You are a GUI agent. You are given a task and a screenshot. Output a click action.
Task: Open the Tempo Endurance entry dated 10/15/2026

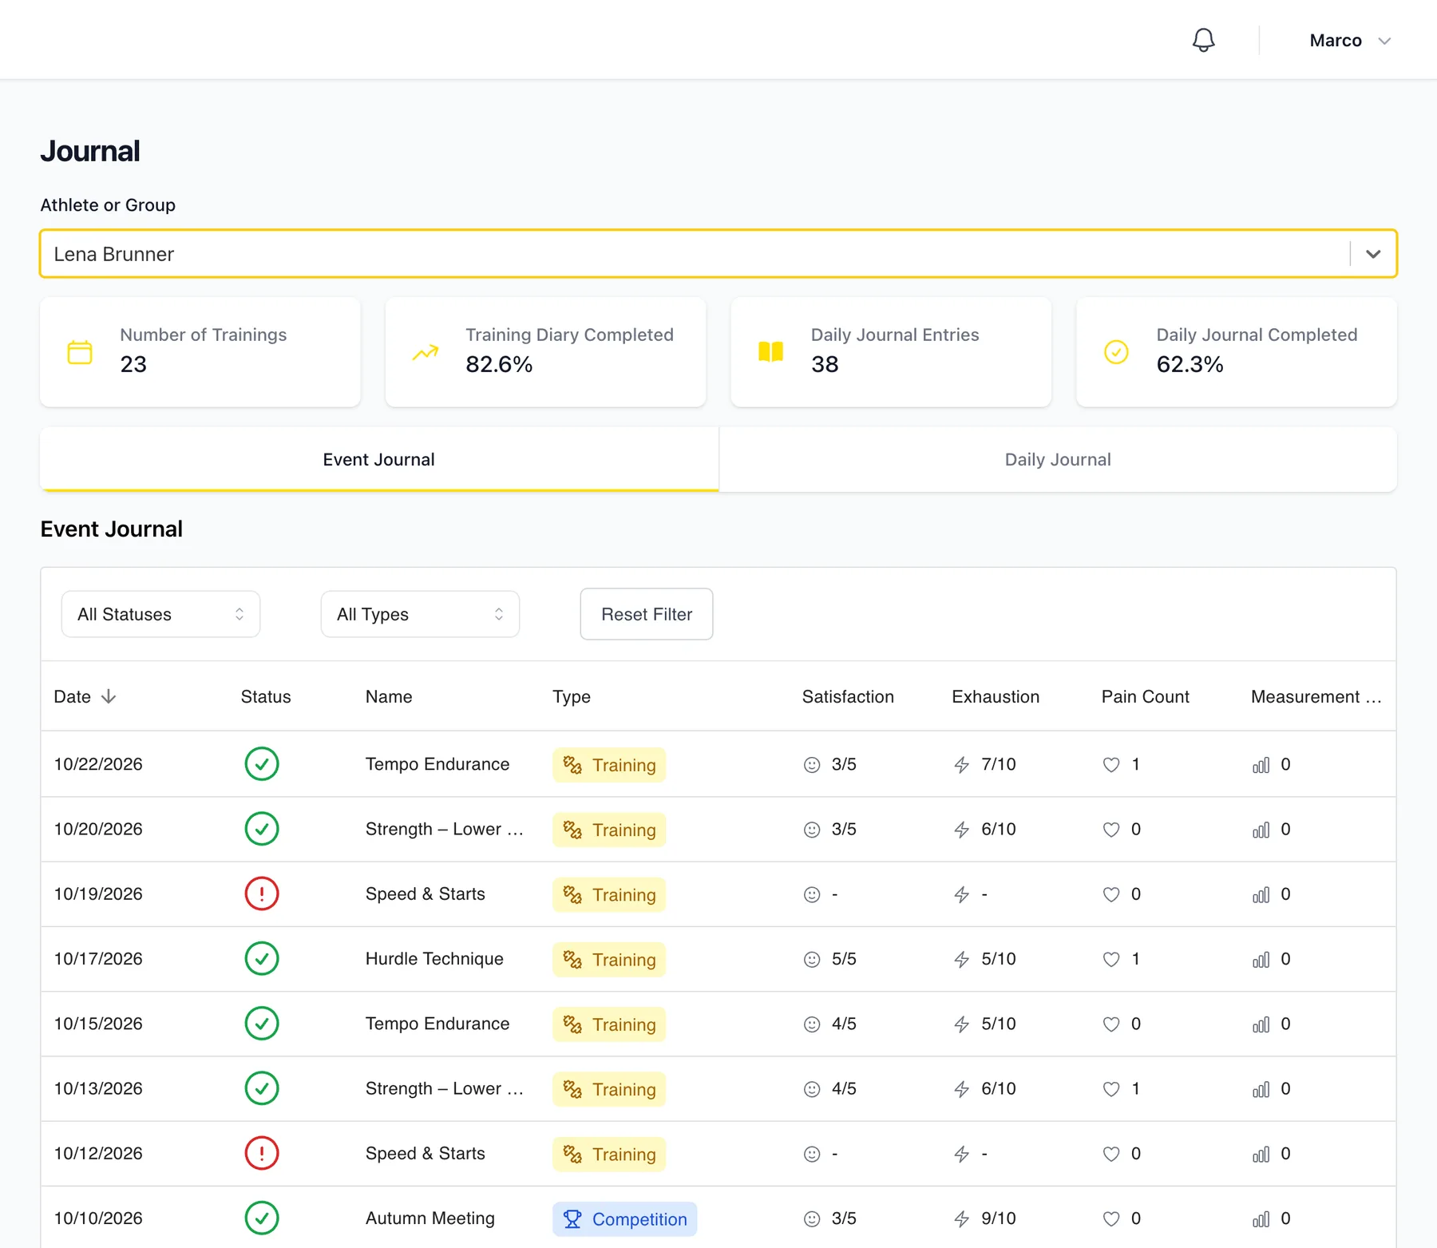point(437,1024)
